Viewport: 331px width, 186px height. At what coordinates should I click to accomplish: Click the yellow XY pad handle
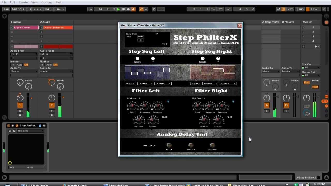(10, 163)
